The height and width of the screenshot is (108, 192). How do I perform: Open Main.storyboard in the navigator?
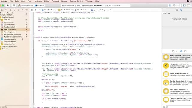[x=9, y=32]
